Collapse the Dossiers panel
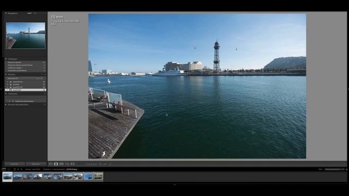Image resolution: width=349 pixels, height=196 pixels. pos(6,75)
